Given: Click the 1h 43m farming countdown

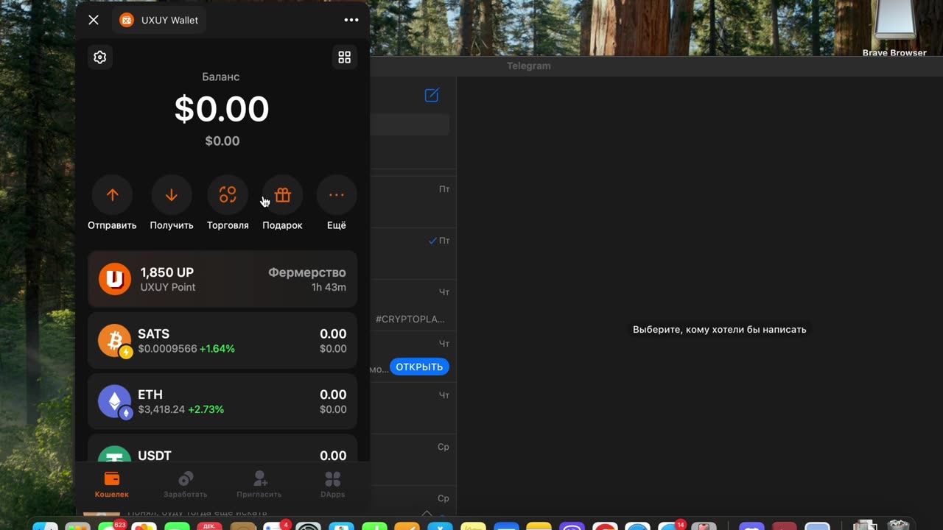Looking at the screenshot, I should (x=329, y=287).
